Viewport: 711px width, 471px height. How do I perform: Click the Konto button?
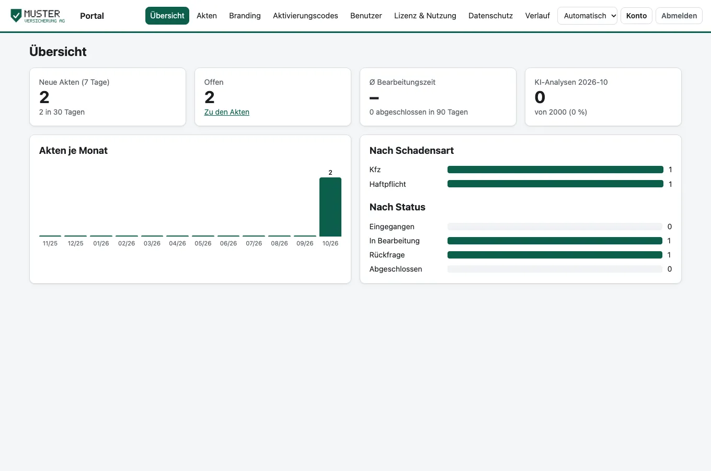[x=636, y=16]
